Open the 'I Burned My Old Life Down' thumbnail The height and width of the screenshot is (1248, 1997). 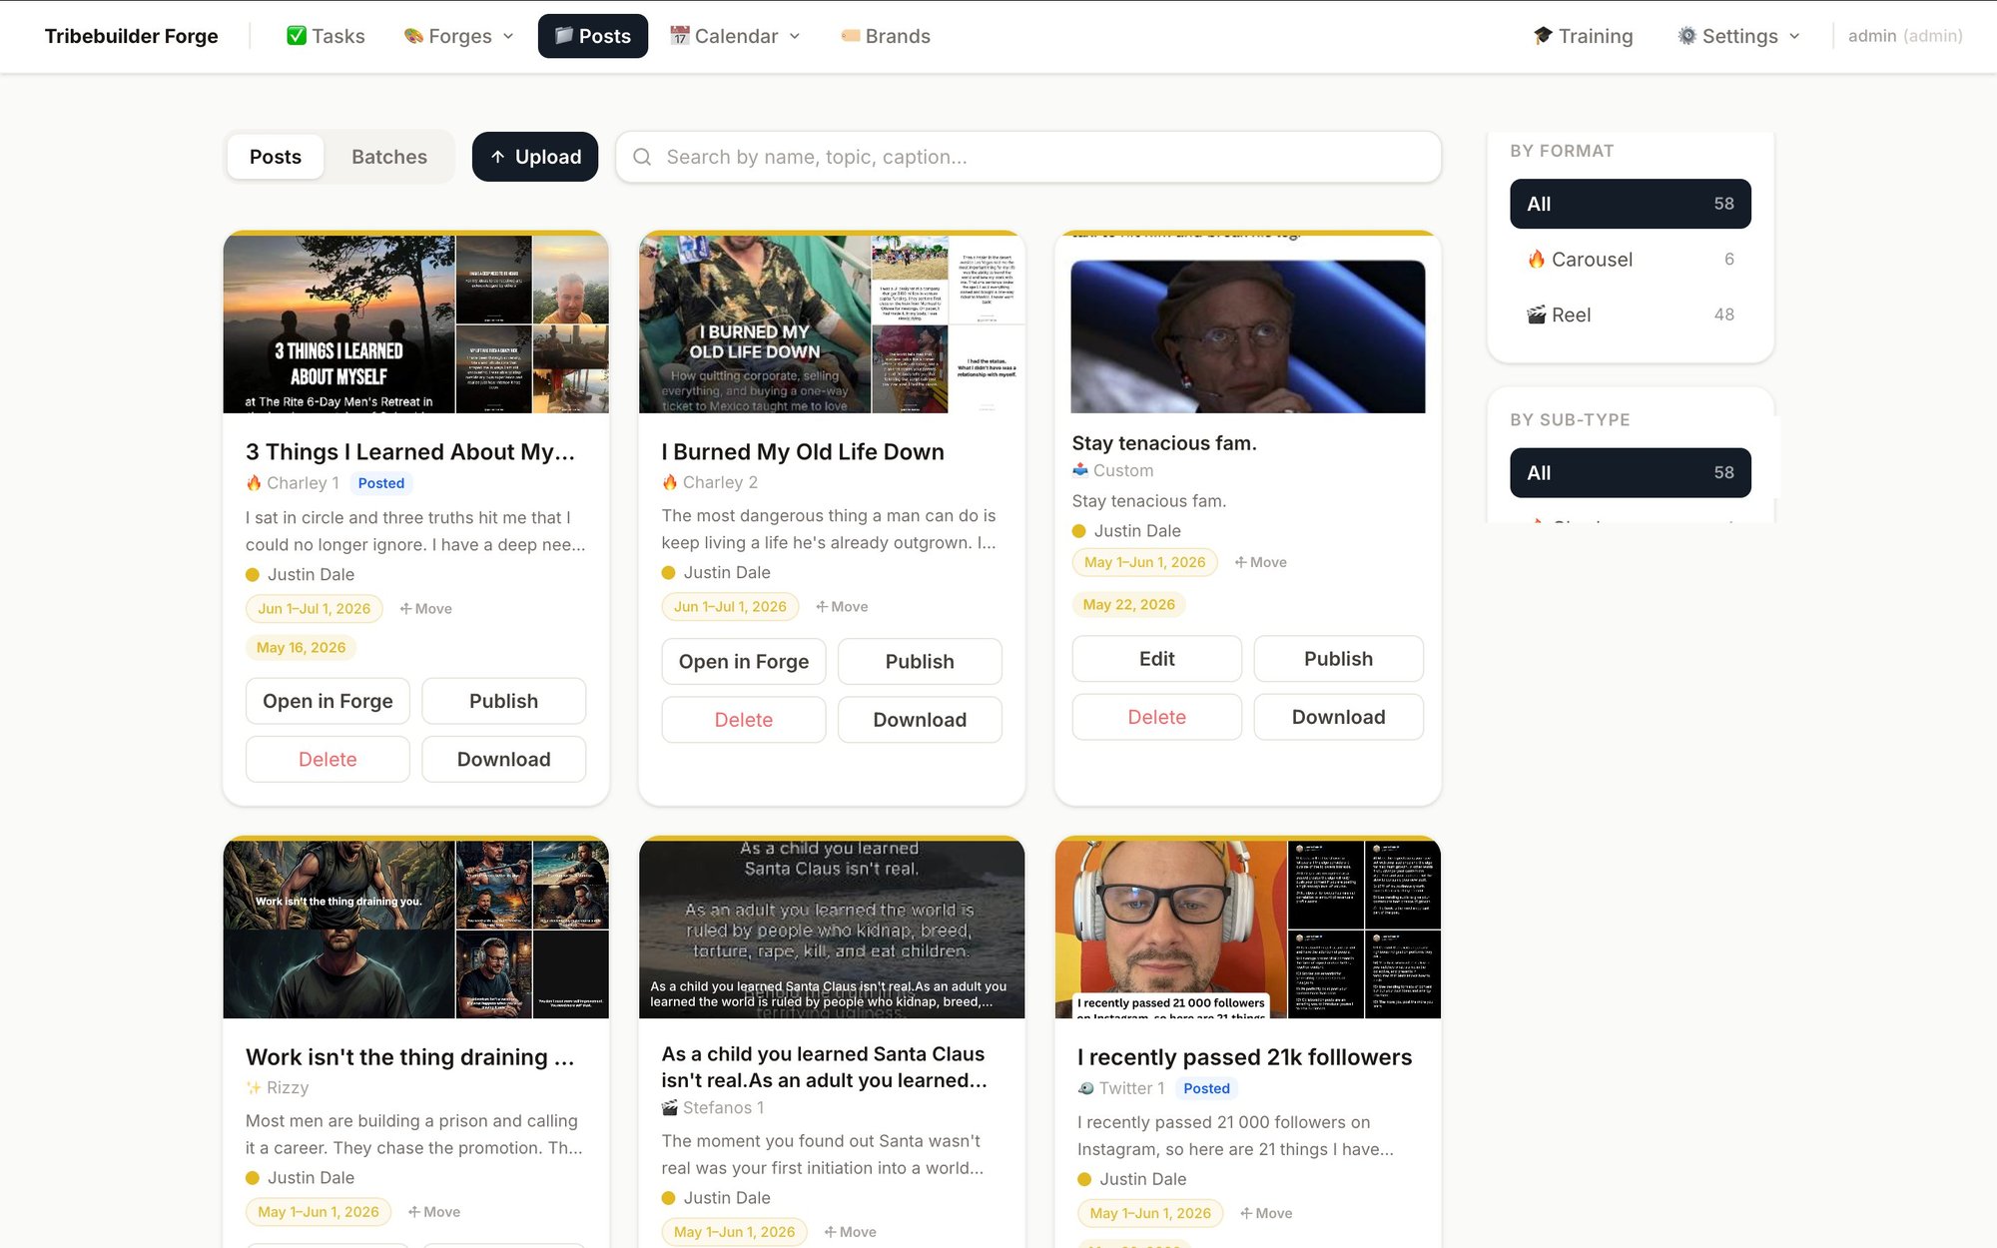pyautogui.click(x=832, y=324)
